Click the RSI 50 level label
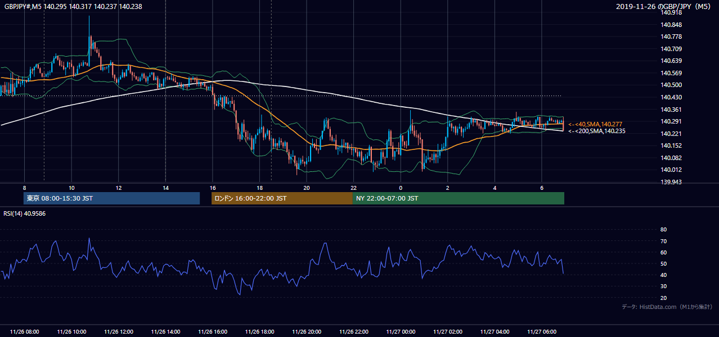Viewport: 719px width, 337px height. (663, 263)
